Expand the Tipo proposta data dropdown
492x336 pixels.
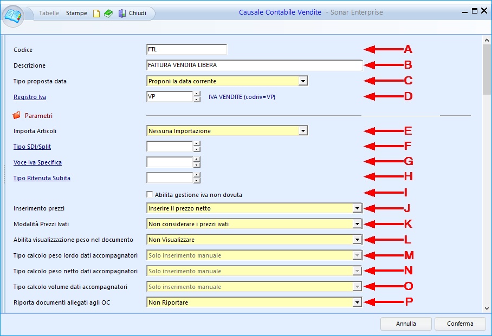pos(303,81)
